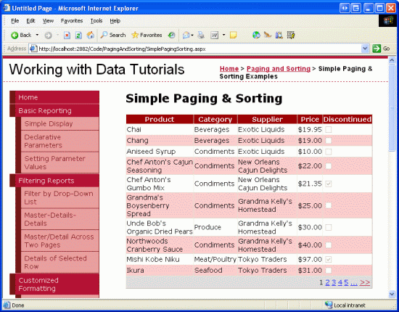Image resolution: width=399 pixels, height=312 pixels.
Task: Go to page 2 of the grid
Action: (327, 282)
